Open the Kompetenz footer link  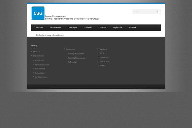coord(39,60)
